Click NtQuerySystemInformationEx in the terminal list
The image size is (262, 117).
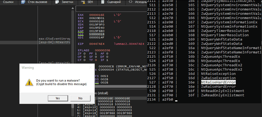(229, 26)
